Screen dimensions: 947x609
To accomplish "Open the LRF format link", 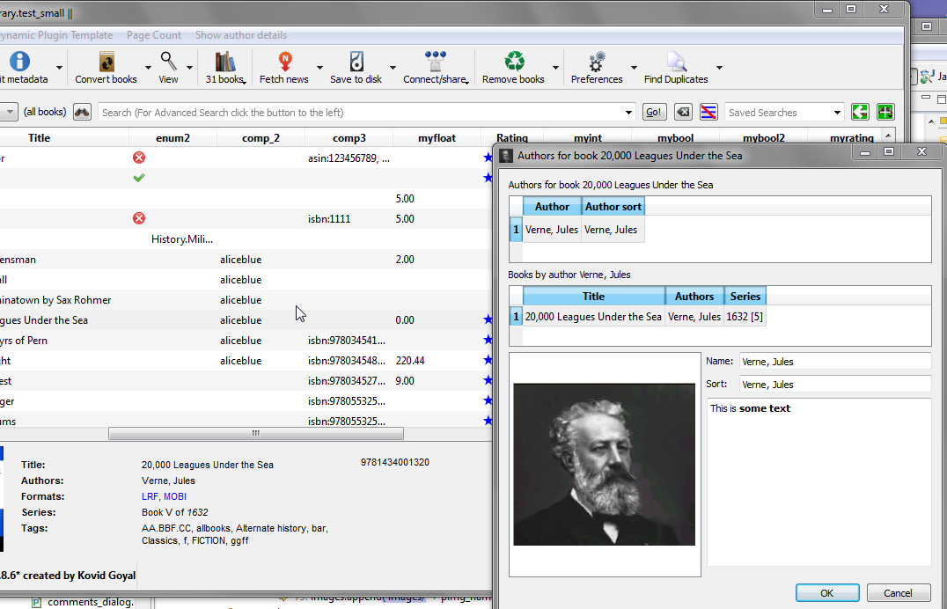I will pyautogui.click(x=150, y=496).
